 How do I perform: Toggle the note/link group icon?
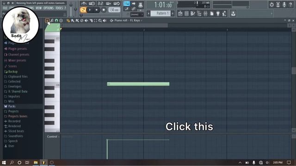coord(126,9)
